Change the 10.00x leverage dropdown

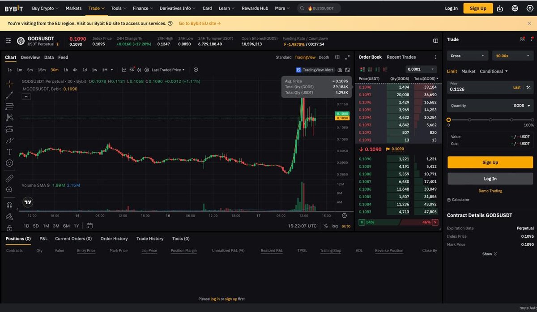513,56
